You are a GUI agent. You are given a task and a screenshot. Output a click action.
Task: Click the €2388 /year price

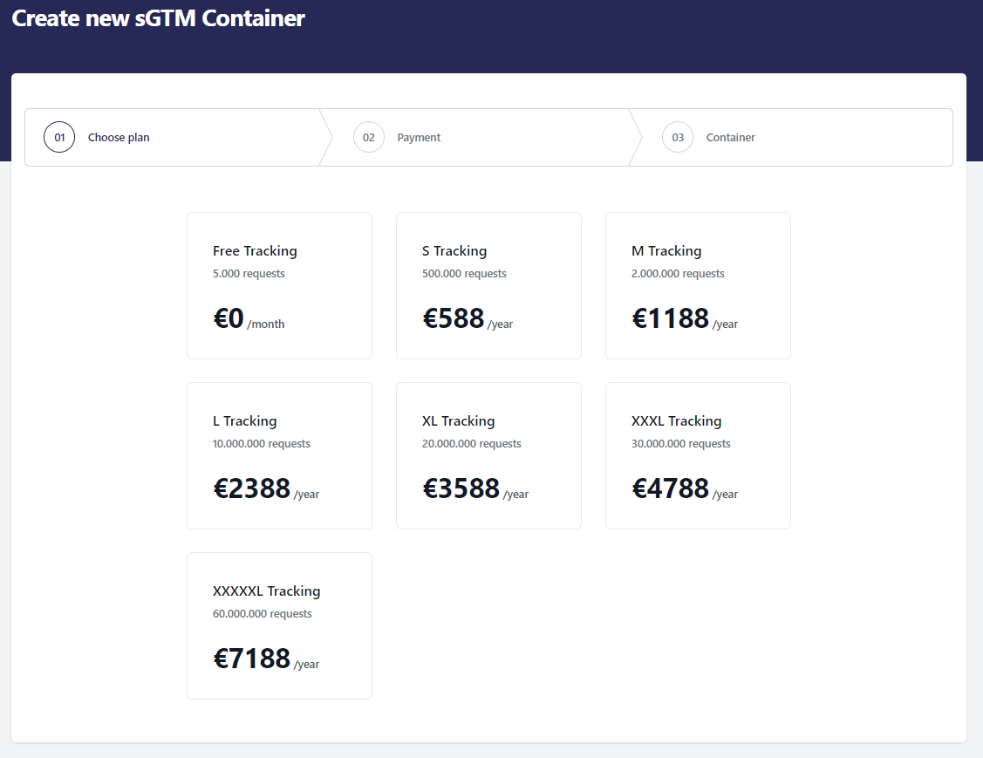click(x=266, y=489)
